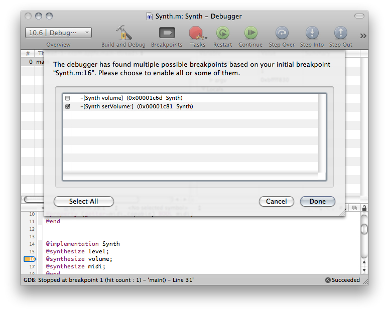Confirm the selection with Done
389x312 pixels.
click(317, 201)
